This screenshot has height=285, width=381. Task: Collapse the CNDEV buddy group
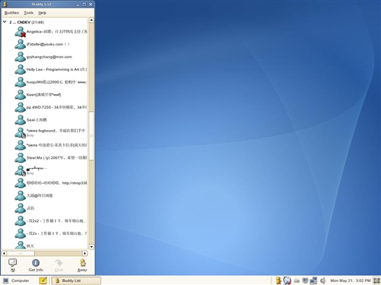[x=5, y=22]
